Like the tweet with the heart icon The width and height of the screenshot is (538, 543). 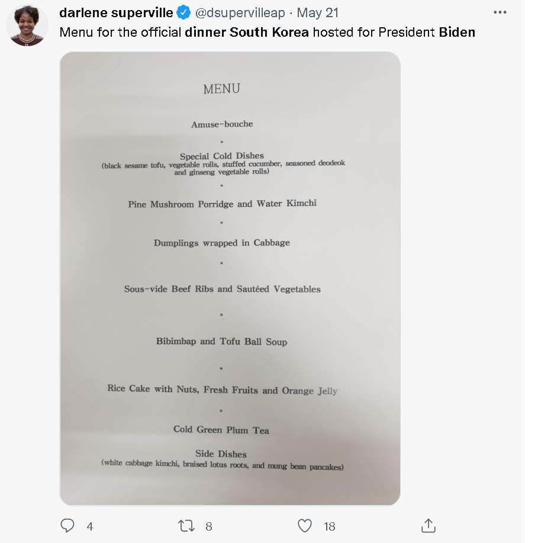point(304,525)
